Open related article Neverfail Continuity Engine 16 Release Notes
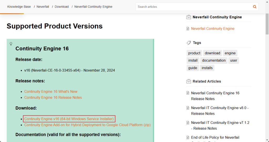The height and width of the screenshot is (142, 269). pyautogui.click(x=215, y=96)
